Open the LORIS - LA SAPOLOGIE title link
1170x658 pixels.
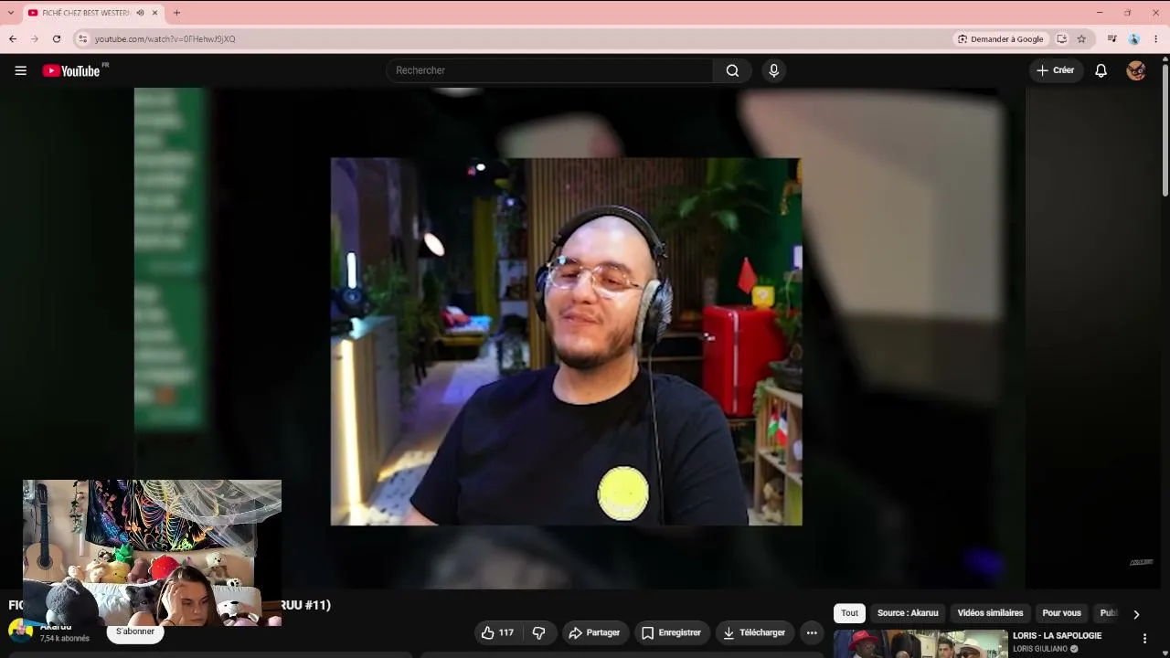(x=1057, y=636)
